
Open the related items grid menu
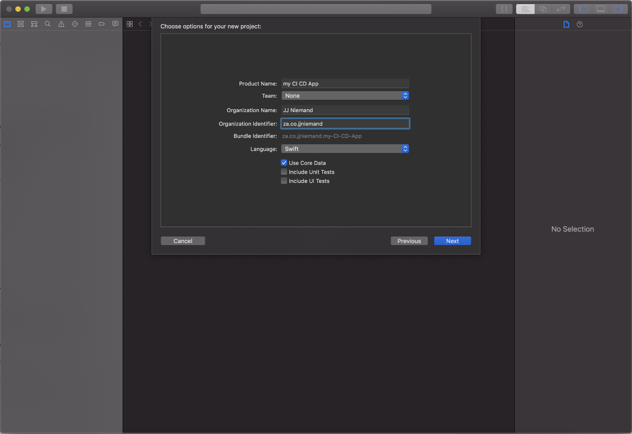pos(130,24)
